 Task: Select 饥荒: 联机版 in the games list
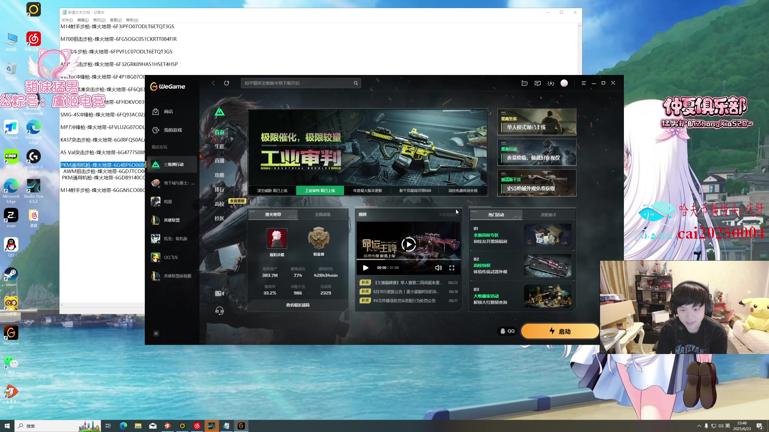point(172,239)
